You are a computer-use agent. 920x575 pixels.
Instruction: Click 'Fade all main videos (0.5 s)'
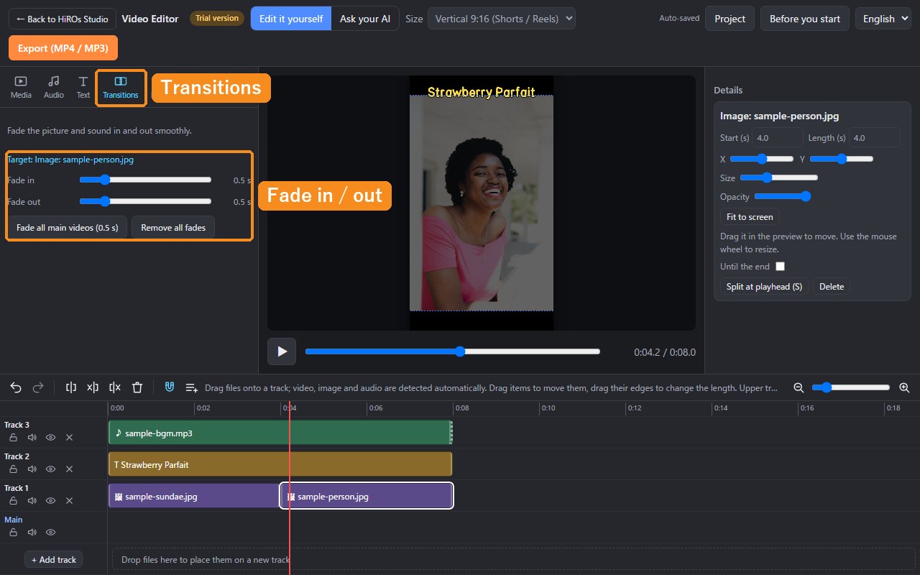tap(68, 228)
